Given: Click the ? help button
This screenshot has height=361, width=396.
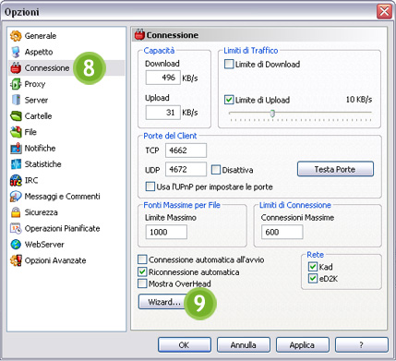Looking at the screenshot, I should [362, 345].
